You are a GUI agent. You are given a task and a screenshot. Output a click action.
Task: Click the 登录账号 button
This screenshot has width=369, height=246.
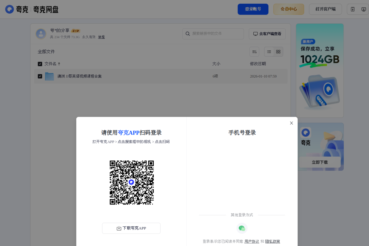pyautogui.click(x=253, y=9)
